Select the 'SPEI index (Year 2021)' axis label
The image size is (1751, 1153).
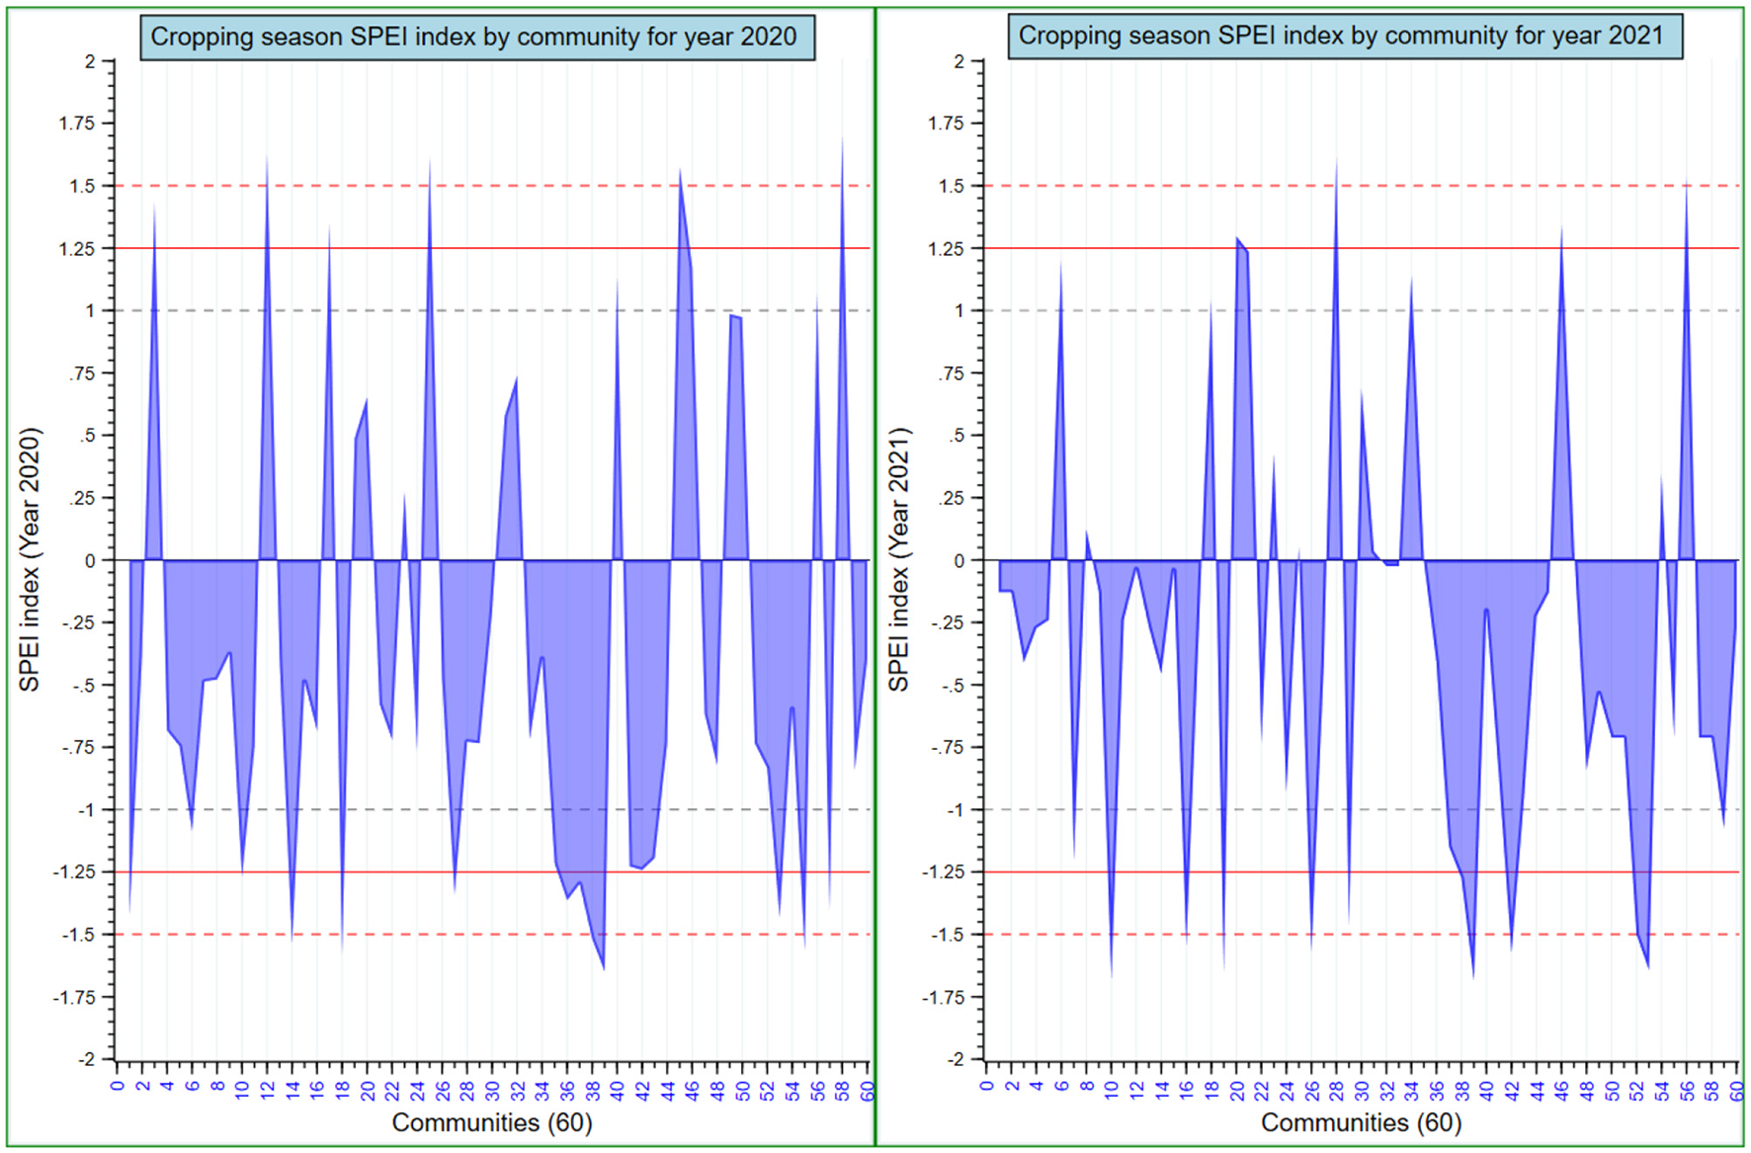coord(897,559)
